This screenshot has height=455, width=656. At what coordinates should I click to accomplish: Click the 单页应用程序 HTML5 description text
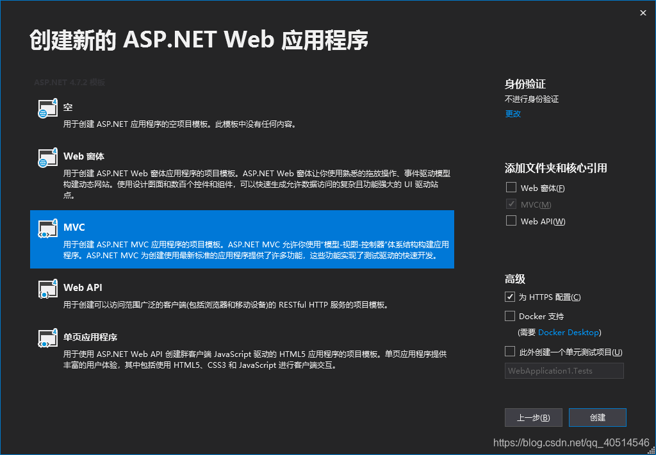255,360
